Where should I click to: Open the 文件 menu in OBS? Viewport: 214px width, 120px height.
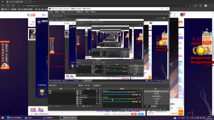point(51,12)
